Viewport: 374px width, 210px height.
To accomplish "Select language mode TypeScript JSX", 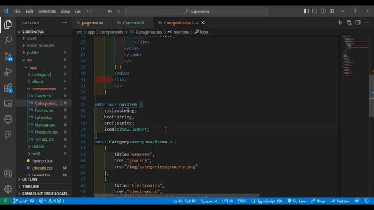I will [266, 201].
